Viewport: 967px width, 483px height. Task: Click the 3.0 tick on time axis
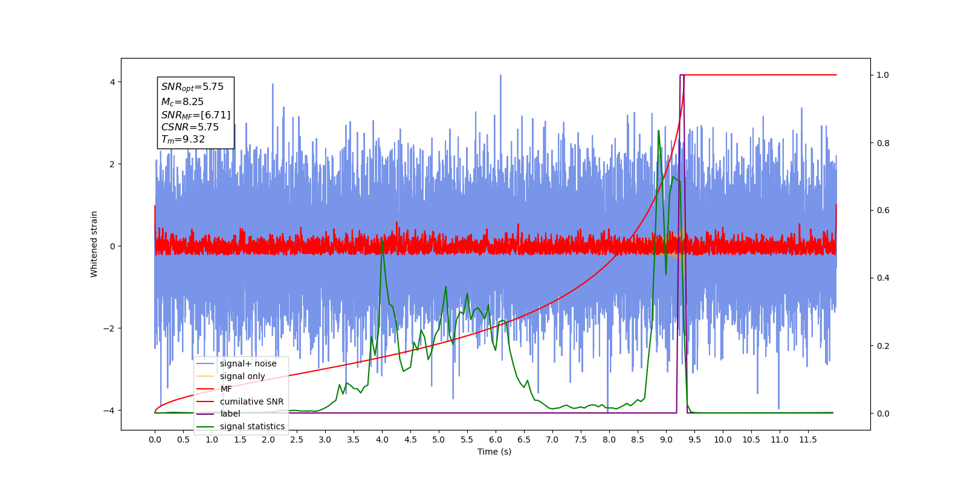click(x=325, y=440)
